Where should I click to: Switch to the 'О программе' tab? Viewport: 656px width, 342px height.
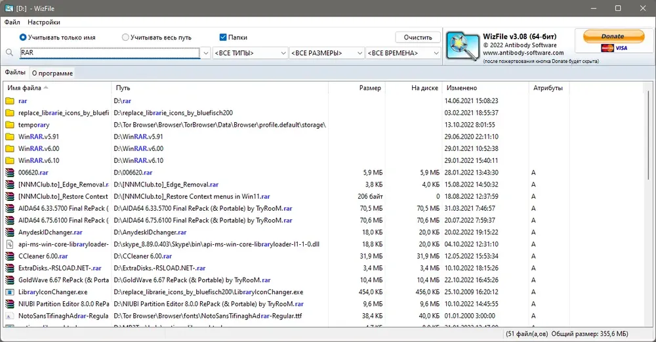(52, 74)
